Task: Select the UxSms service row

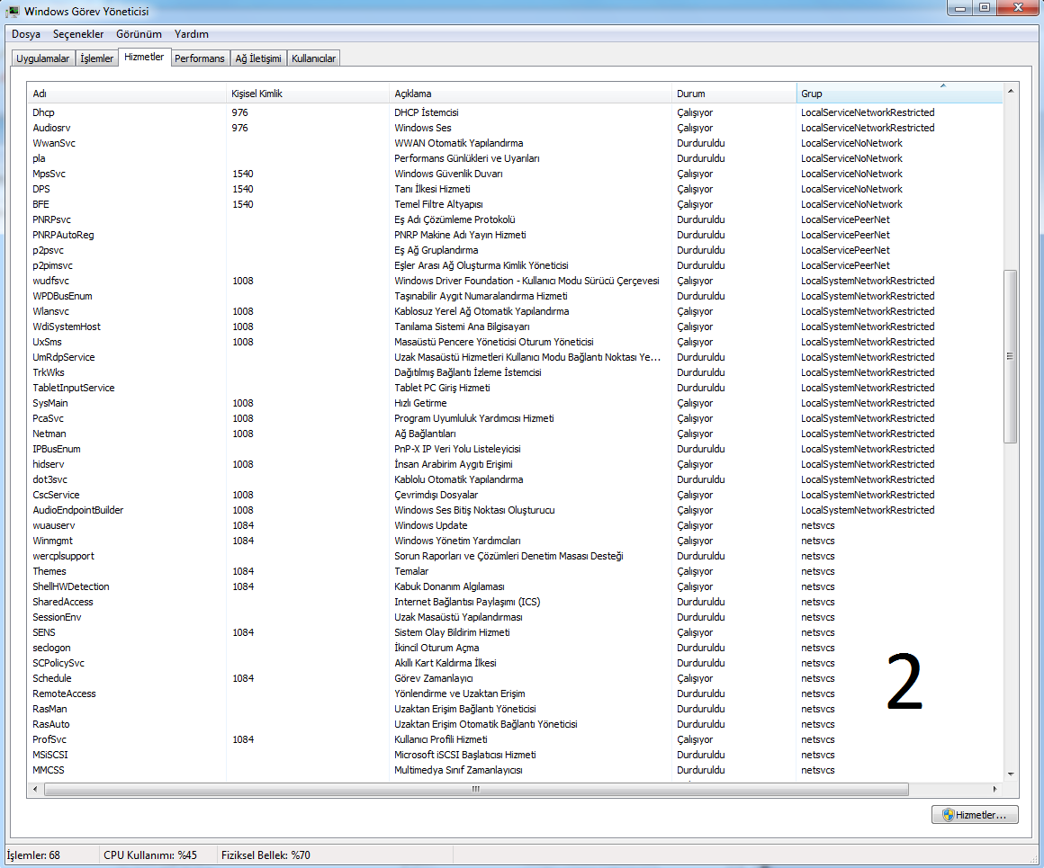Action: [515, 342]
